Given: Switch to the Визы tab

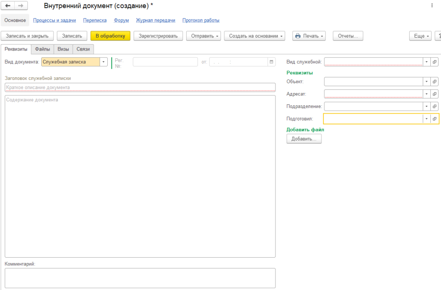Looking at the screenshot, I should pyautogui.click(x=63, y=49).
